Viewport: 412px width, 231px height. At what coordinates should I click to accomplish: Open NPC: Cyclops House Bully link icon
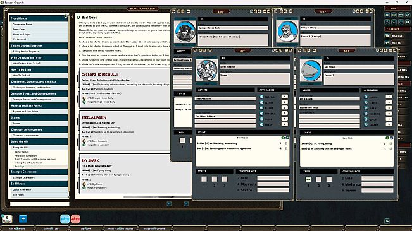(x=84, y=98)
